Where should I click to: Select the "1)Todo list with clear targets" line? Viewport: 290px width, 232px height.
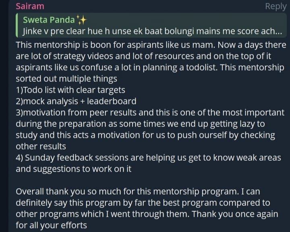tap(70, 90)
